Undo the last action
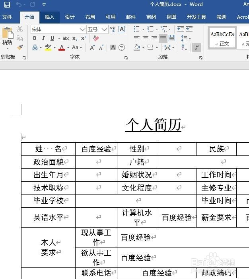Screen dimensions: 249x279 19,4
